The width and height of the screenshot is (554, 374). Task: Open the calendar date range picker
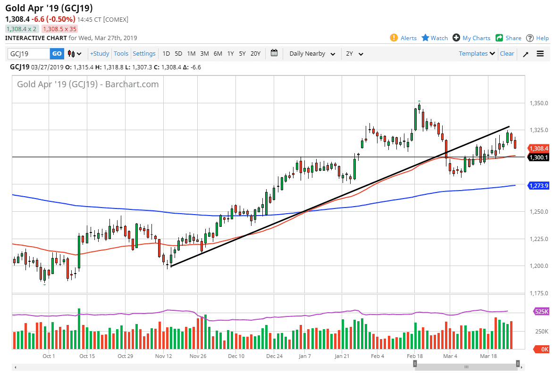coord(274,53)
